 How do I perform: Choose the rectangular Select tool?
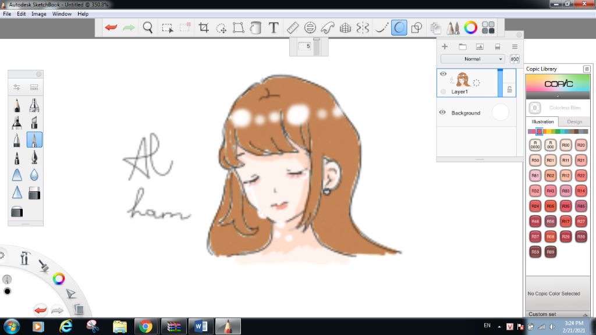(167, 28)
